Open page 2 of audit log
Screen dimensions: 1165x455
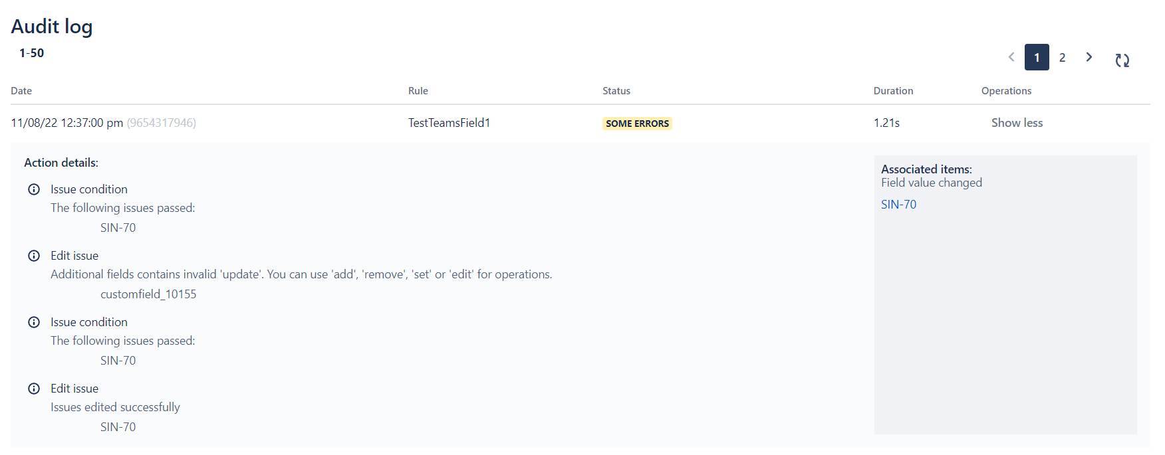(x=1063, y=57)
